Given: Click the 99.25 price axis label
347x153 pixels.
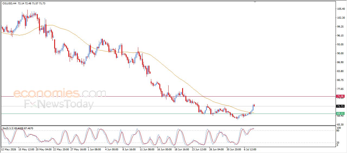Looking at the screenshot, I should click(x=340, y=27).
